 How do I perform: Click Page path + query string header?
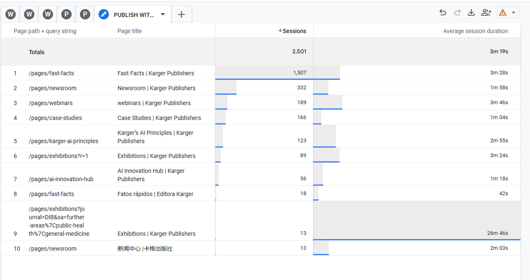point(45,31)
